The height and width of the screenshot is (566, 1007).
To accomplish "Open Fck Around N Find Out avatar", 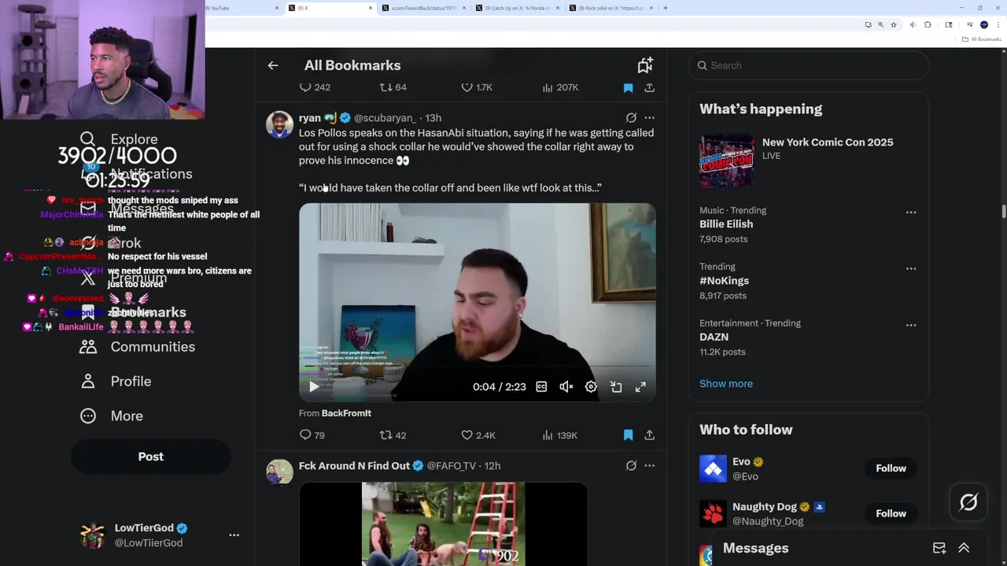I will point(279,472).
